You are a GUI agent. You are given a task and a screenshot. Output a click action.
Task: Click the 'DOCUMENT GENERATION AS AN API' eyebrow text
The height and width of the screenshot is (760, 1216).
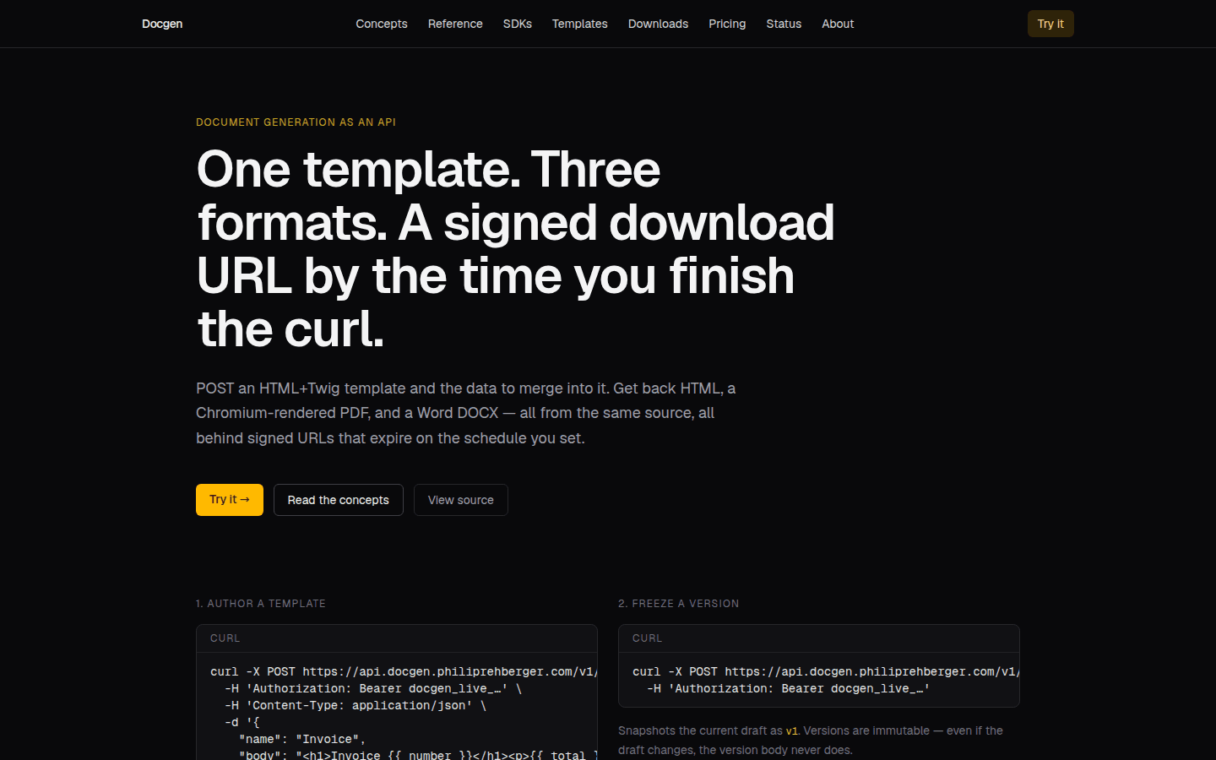click(x=296, y=122)
